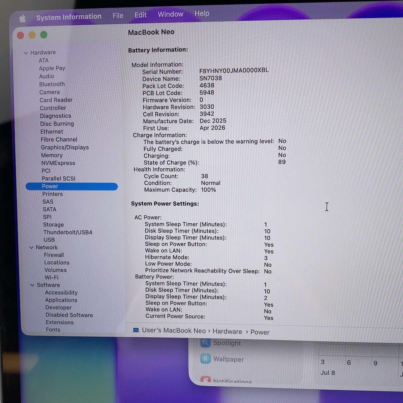Viewport: 403px width, 403px height.
Task: Select Card Reader in the sidebar
Action: (x=56, y=100)
